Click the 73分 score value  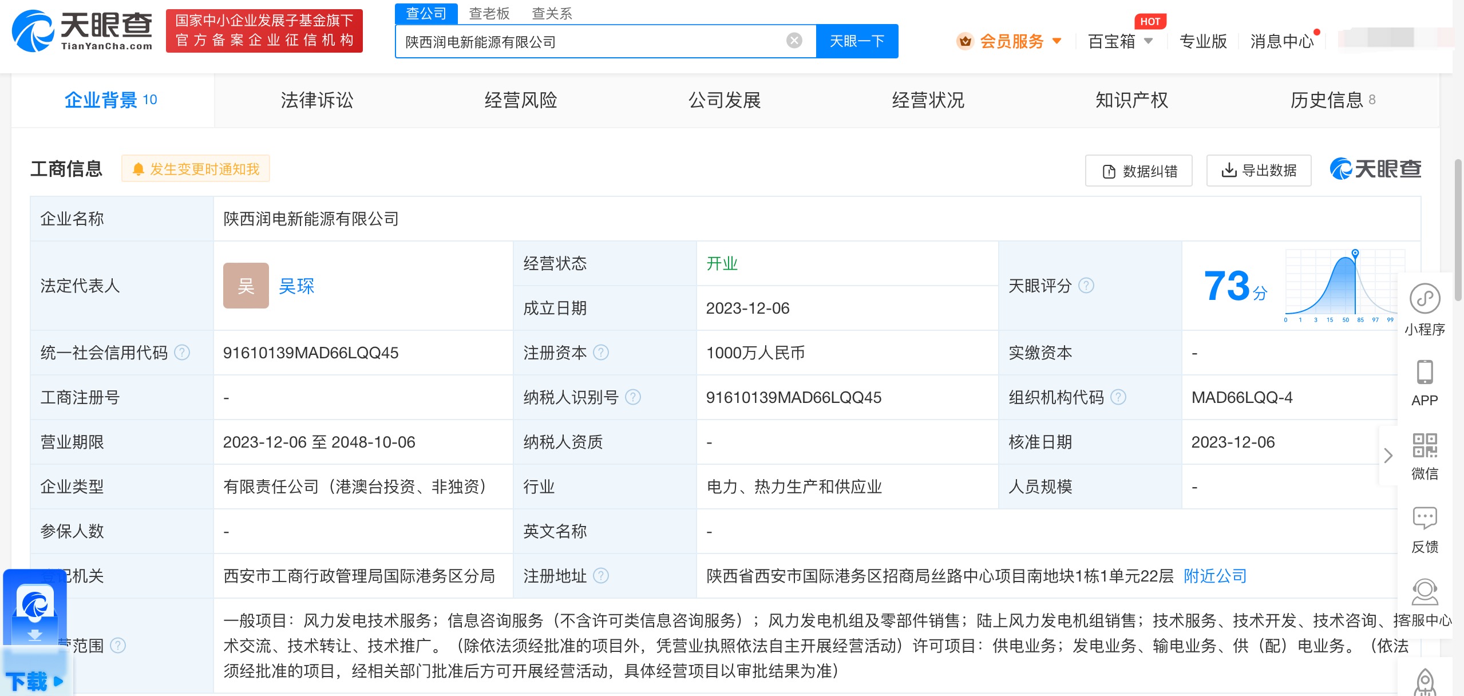[1235, 286]
